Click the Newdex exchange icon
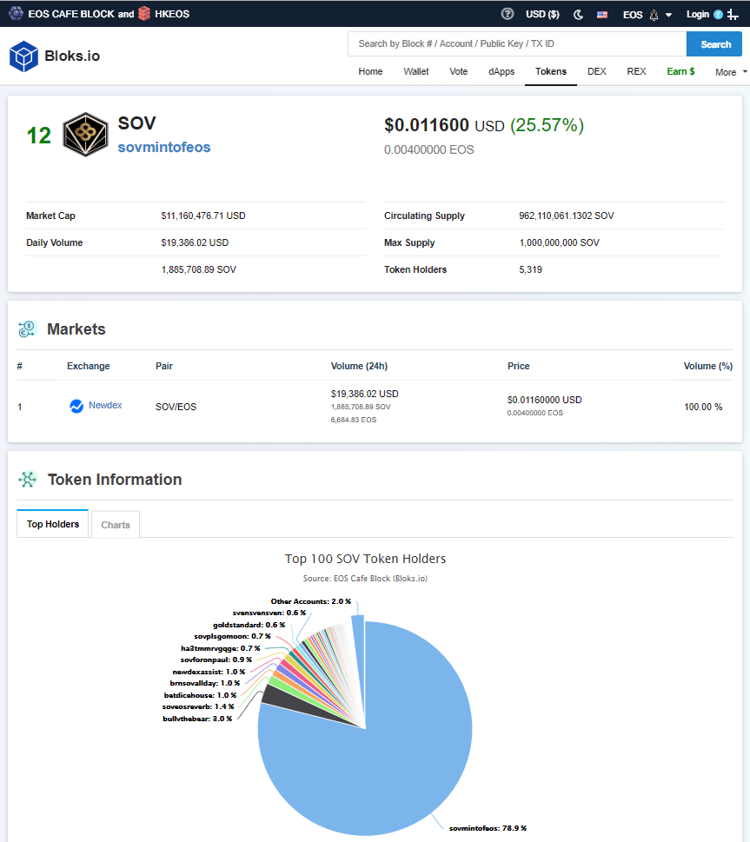 pos(76,406)
